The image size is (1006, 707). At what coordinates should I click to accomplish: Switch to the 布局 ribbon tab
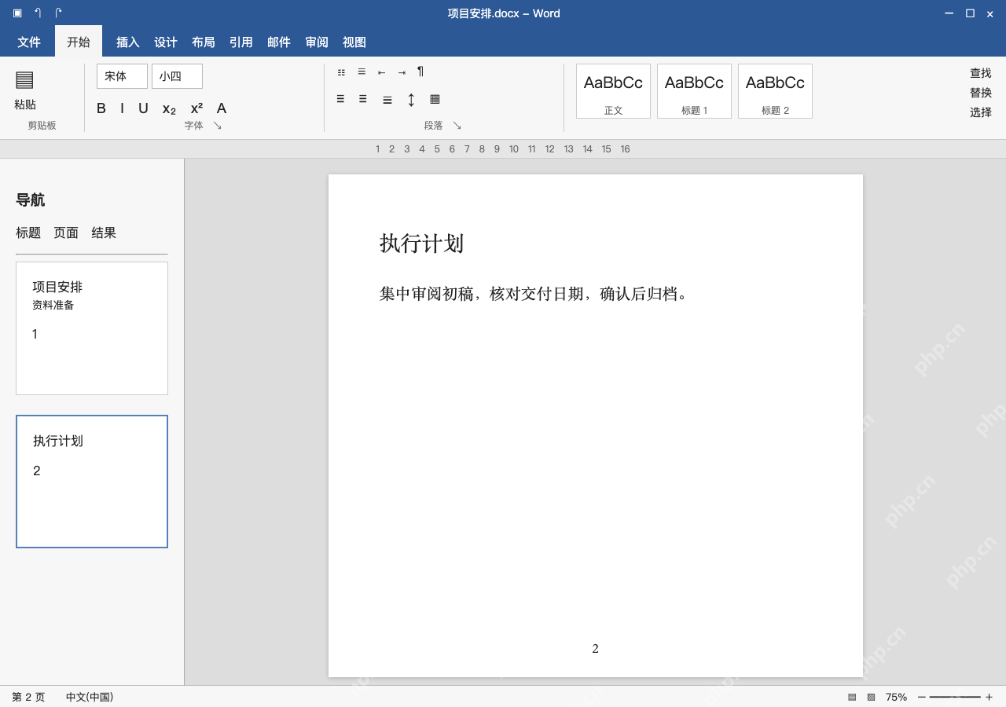[204, 42]
